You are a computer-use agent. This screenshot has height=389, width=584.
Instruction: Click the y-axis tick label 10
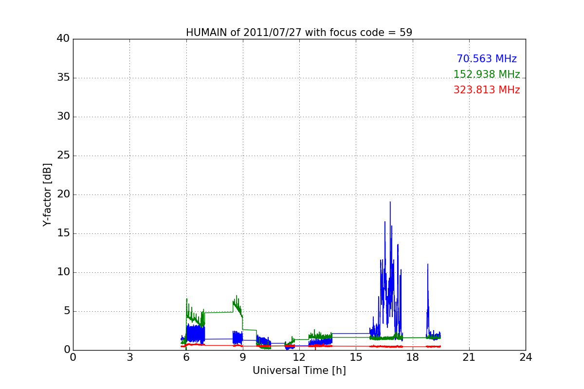(63, 272)
